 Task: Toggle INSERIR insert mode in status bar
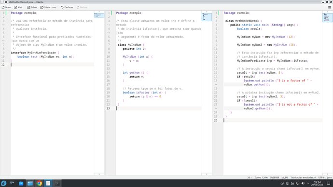point(275,177)
